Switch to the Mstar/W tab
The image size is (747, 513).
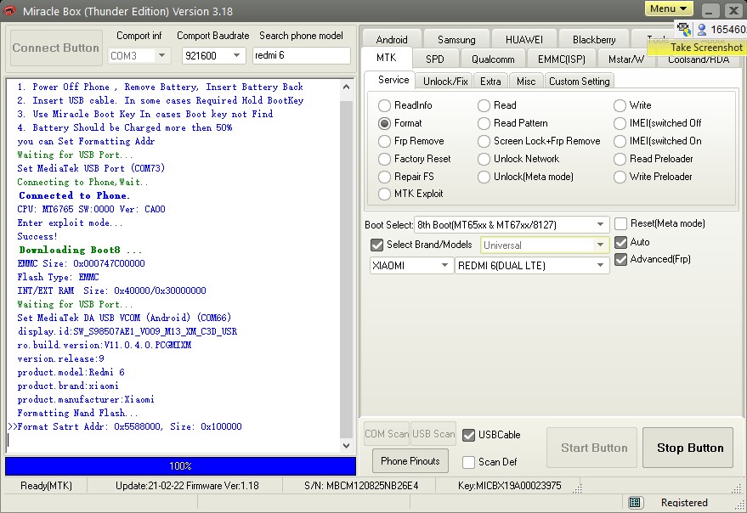(626, 59)
